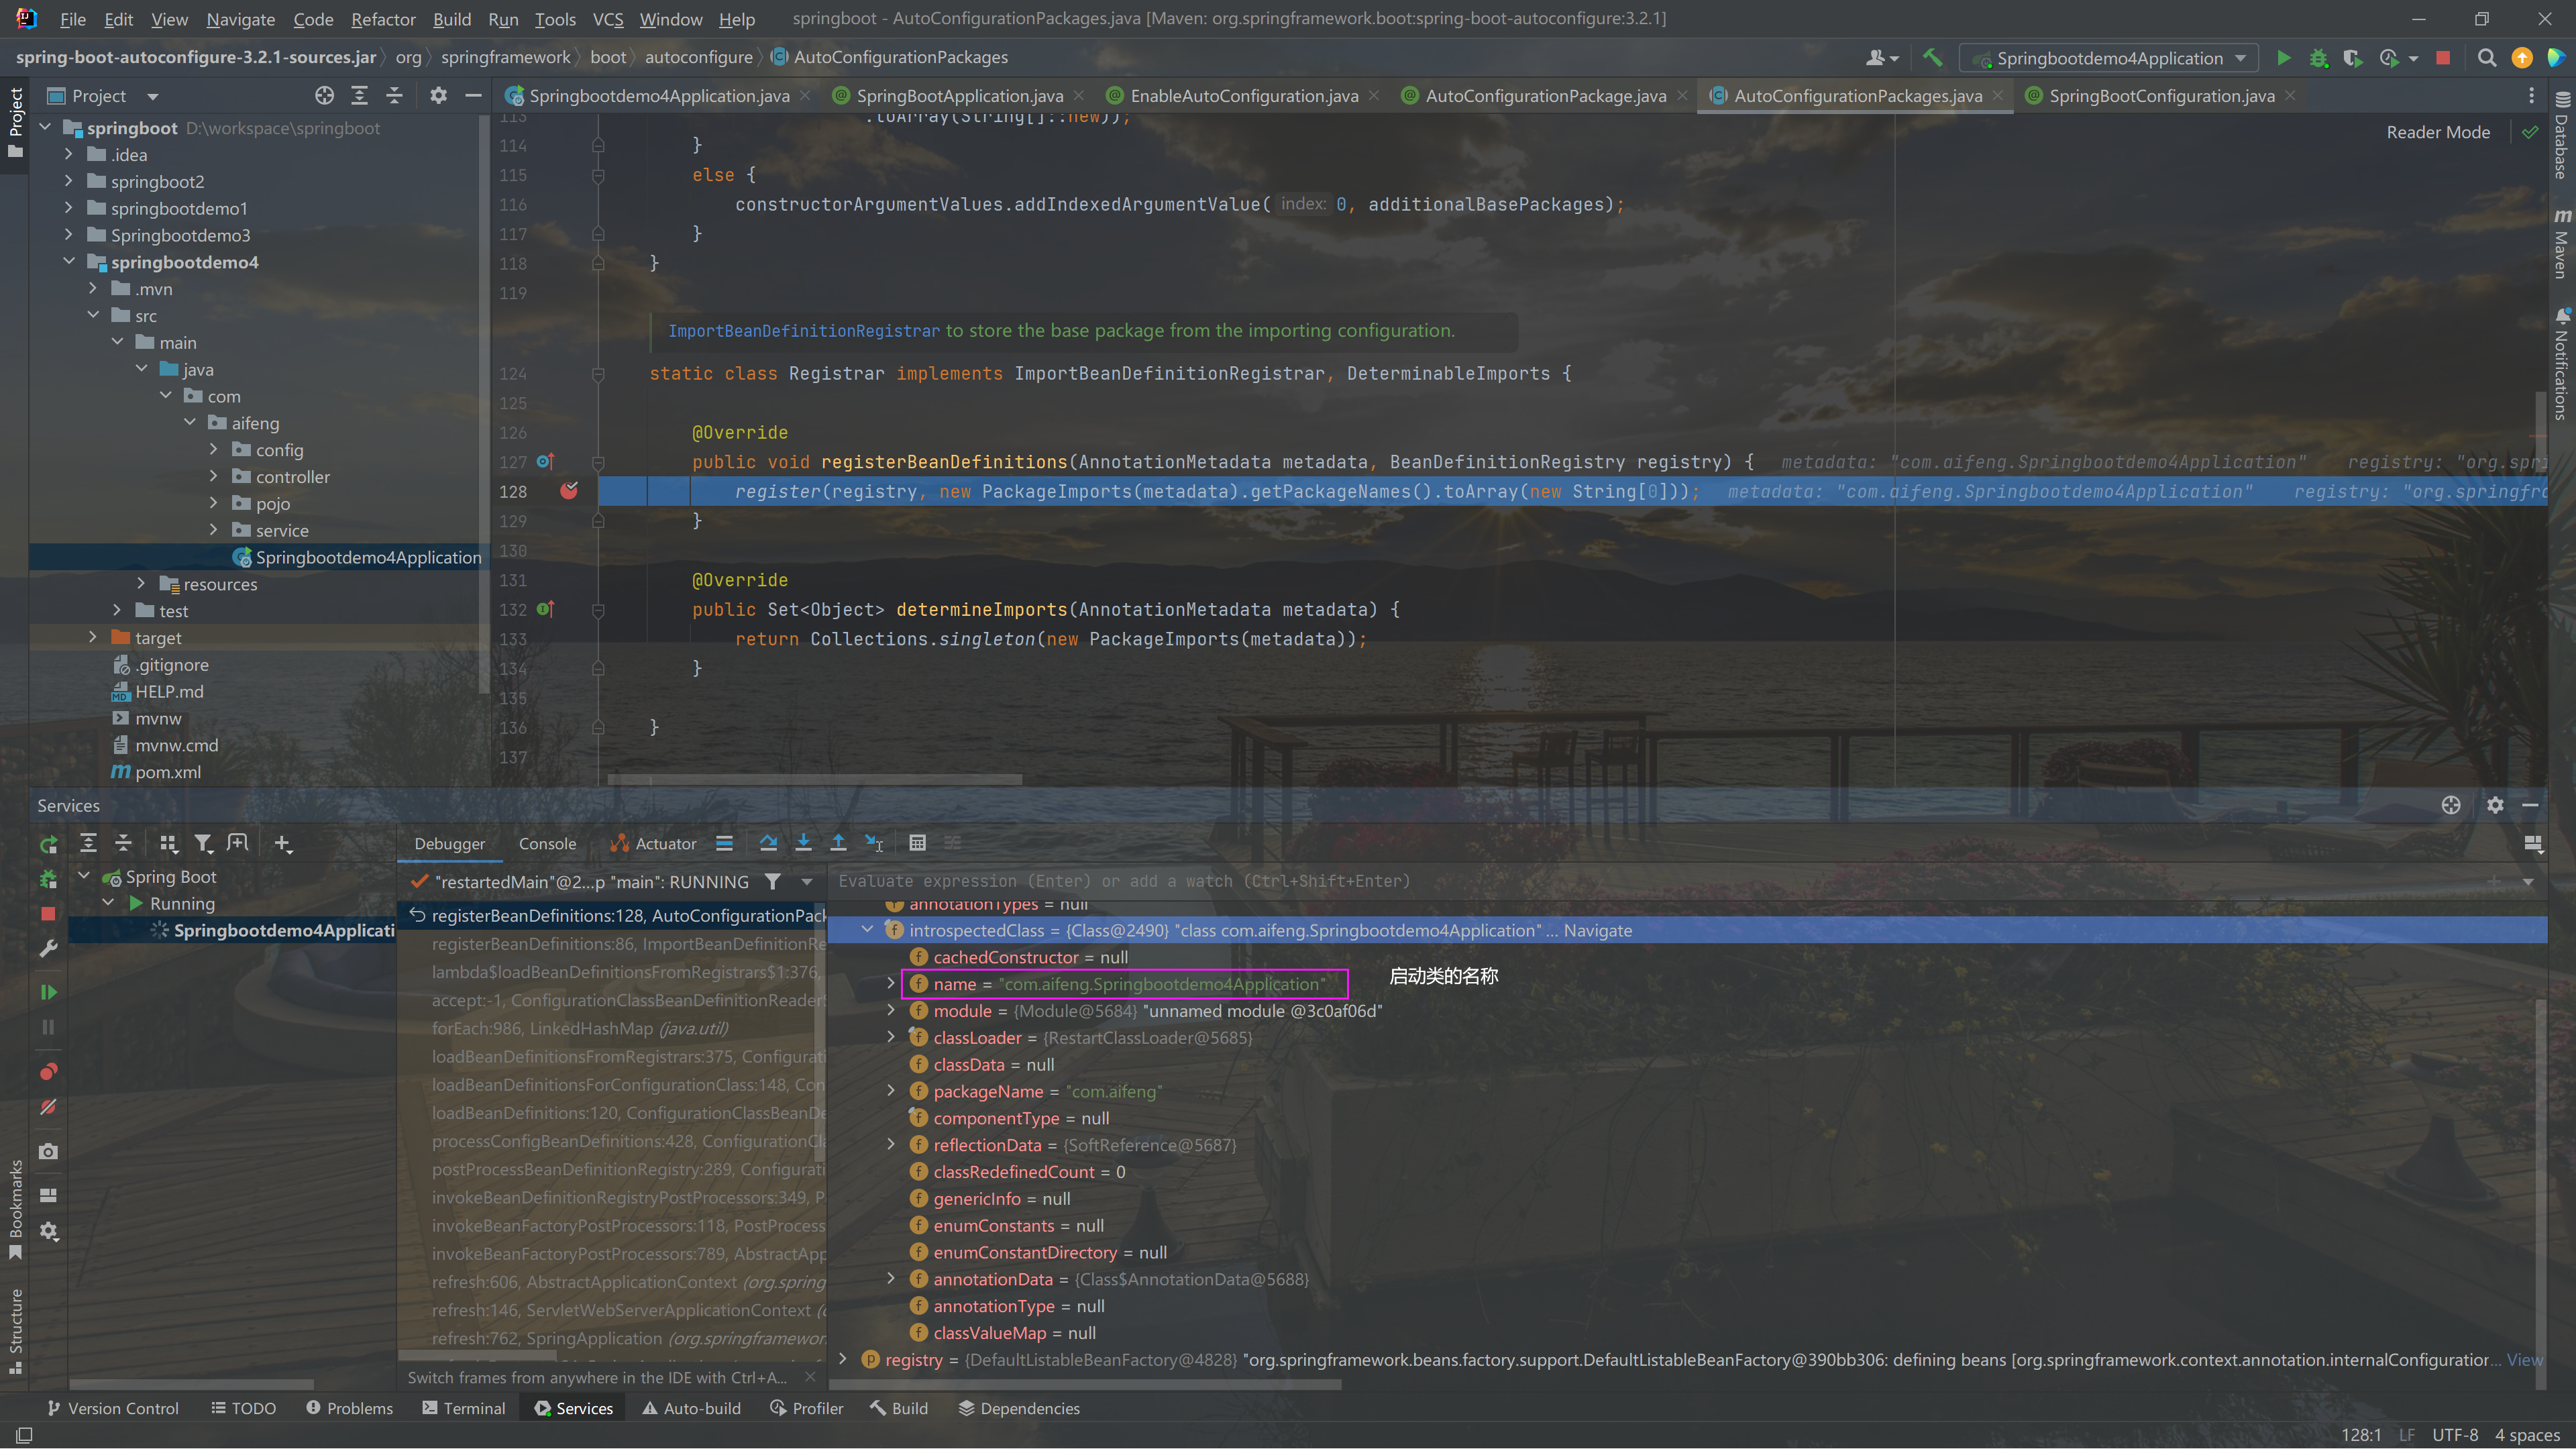Collapse the springbootdemo4 module
Screen dimensions: 2576x1449
(68, 261)
